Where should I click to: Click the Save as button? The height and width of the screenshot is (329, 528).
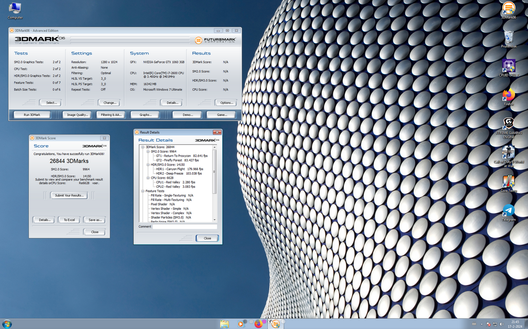95,220
